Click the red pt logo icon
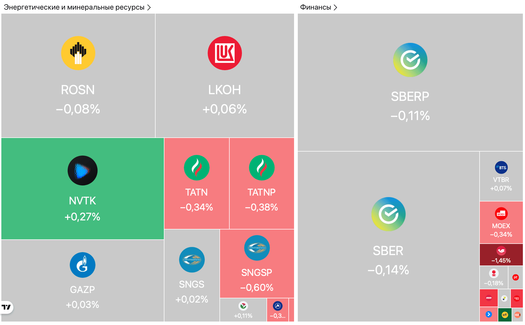 515,278
